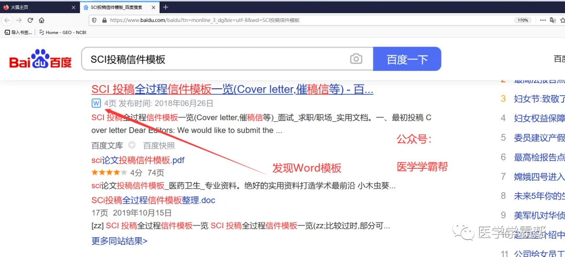565x257 pixels.
Task: Click 更多同站结果> link
Action: [x=120, y=240]
